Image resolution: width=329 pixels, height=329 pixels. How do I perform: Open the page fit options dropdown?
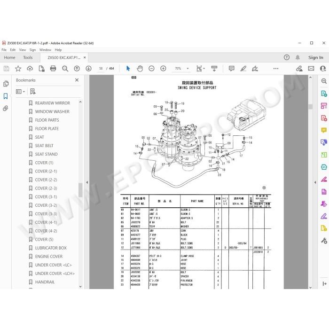(x=201, y=69)
